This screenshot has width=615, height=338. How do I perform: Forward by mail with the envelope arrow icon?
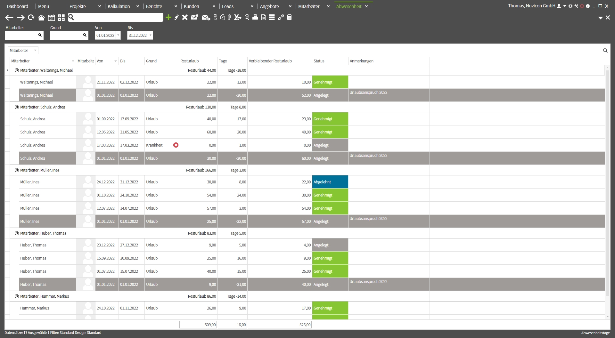pos(206,18)
